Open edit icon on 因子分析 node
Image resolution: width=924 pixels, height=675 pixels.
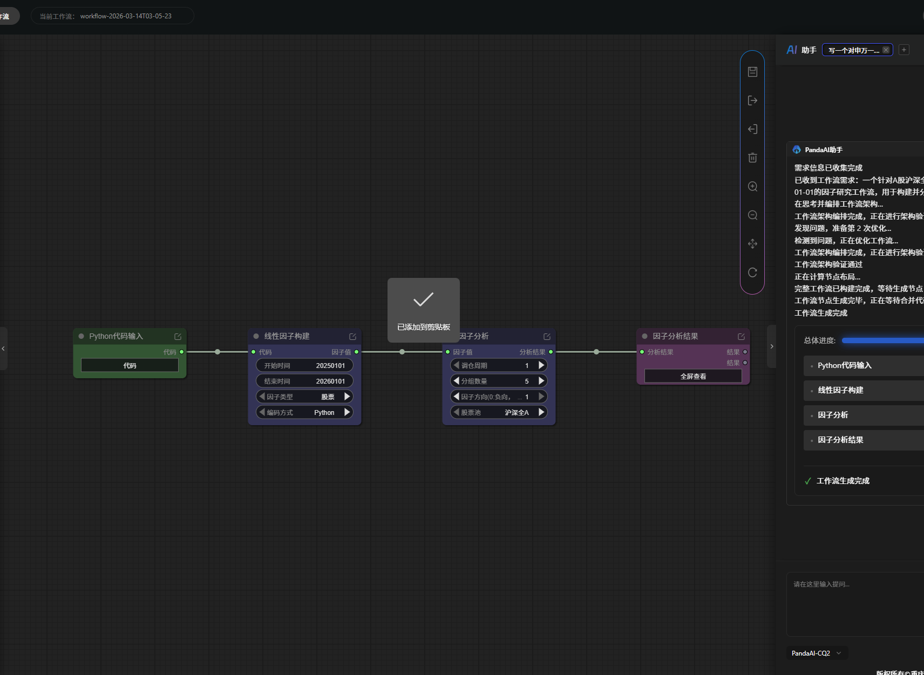click(x=547, y=336)
